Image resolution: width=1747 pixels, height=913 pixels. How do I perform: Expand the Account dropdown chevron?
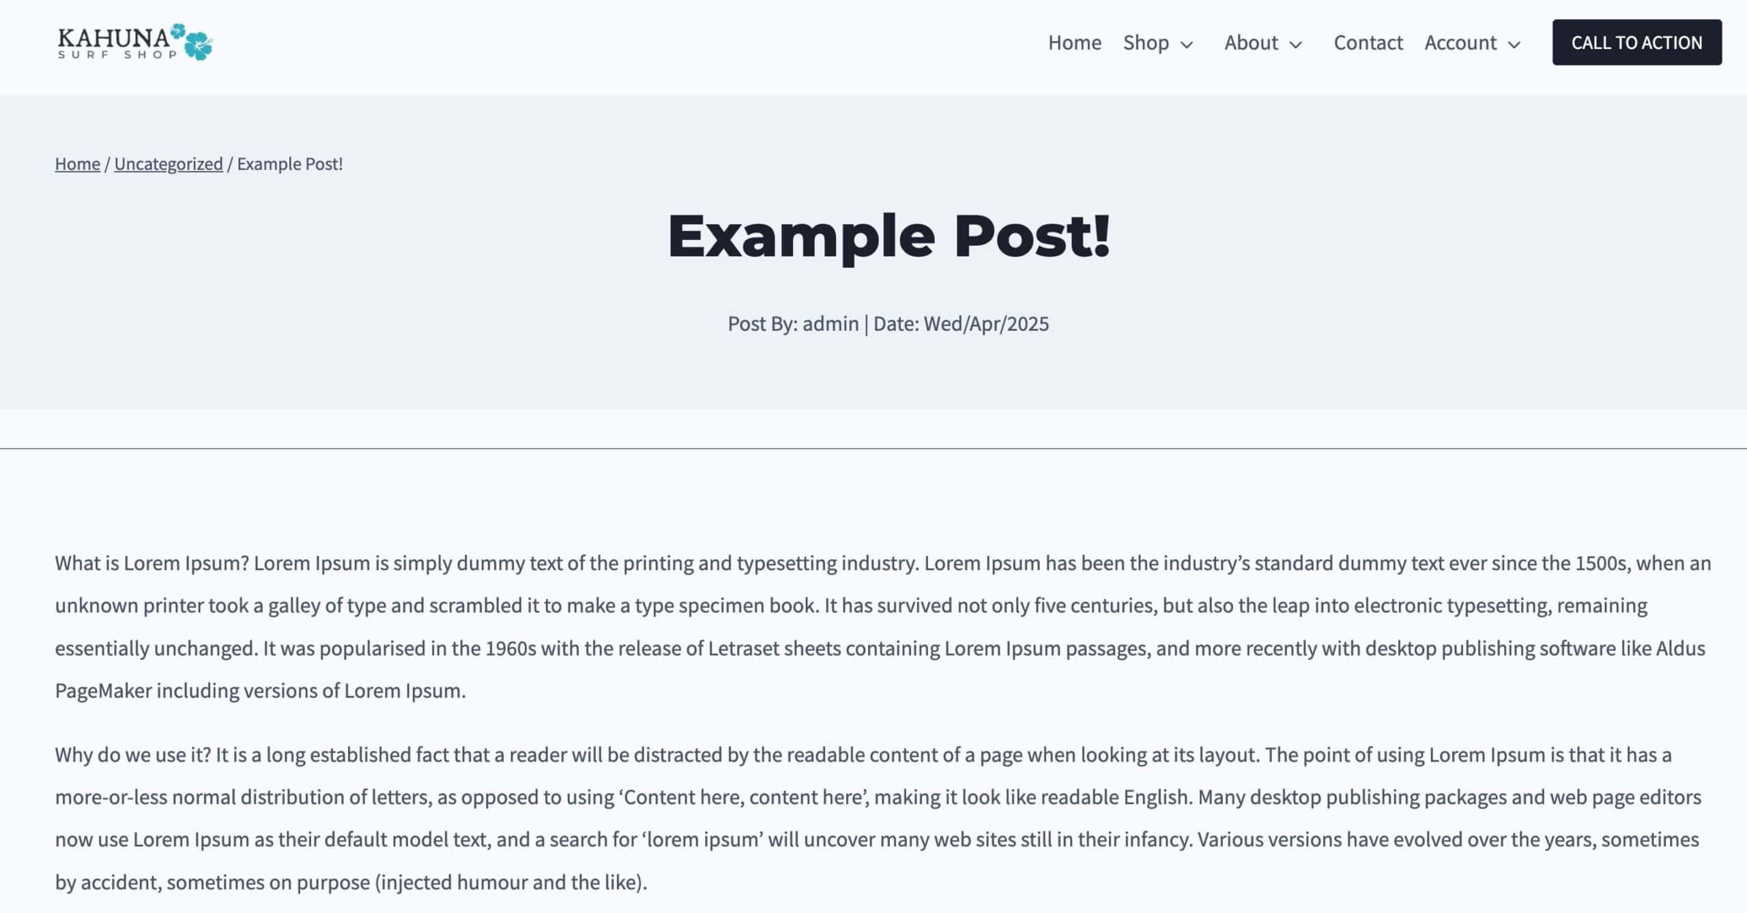coord(1514,44)
